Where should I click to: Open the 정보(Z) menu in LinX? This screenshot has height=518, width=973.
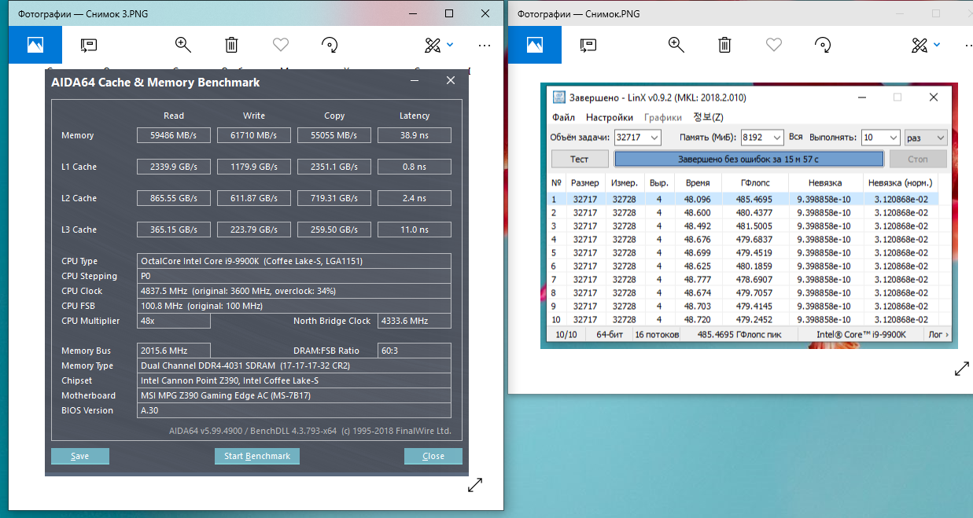(x=708, y=117)
